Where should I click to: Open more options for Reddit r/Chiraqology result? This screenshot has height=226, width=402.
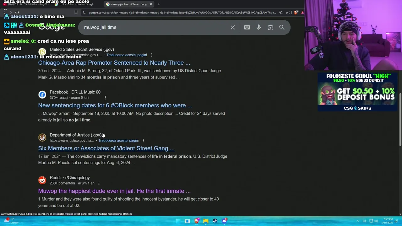coord(99,183)
